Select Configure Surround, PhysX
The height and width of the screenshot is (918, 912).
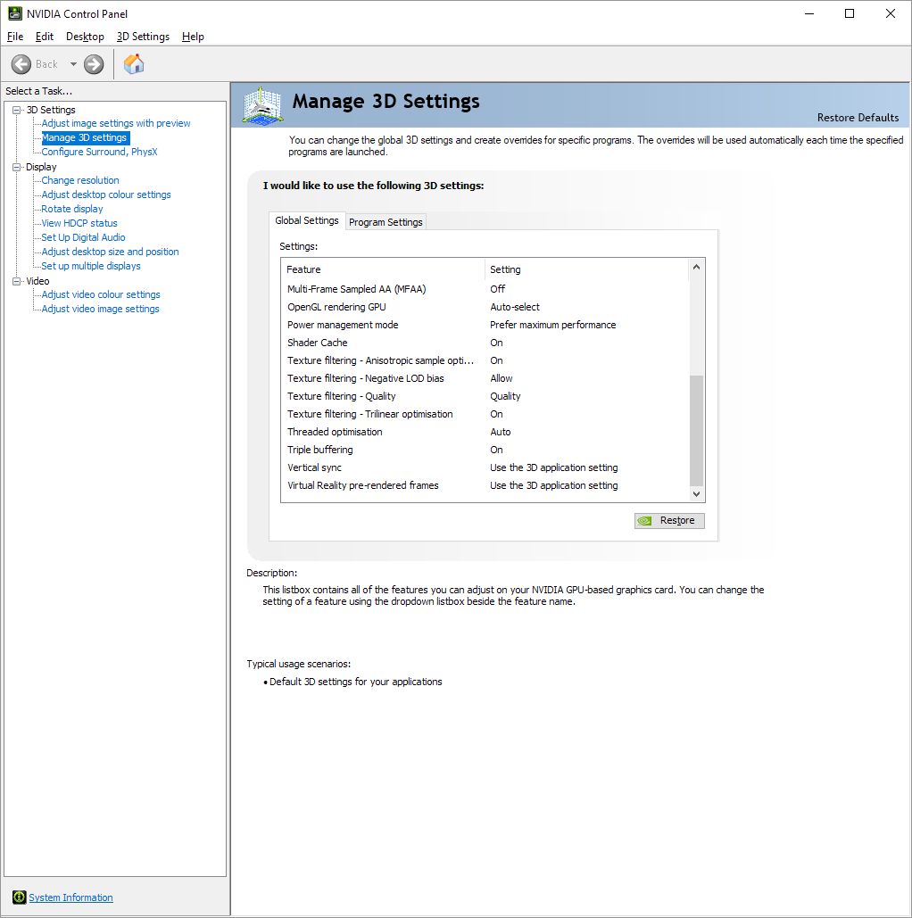99,152
